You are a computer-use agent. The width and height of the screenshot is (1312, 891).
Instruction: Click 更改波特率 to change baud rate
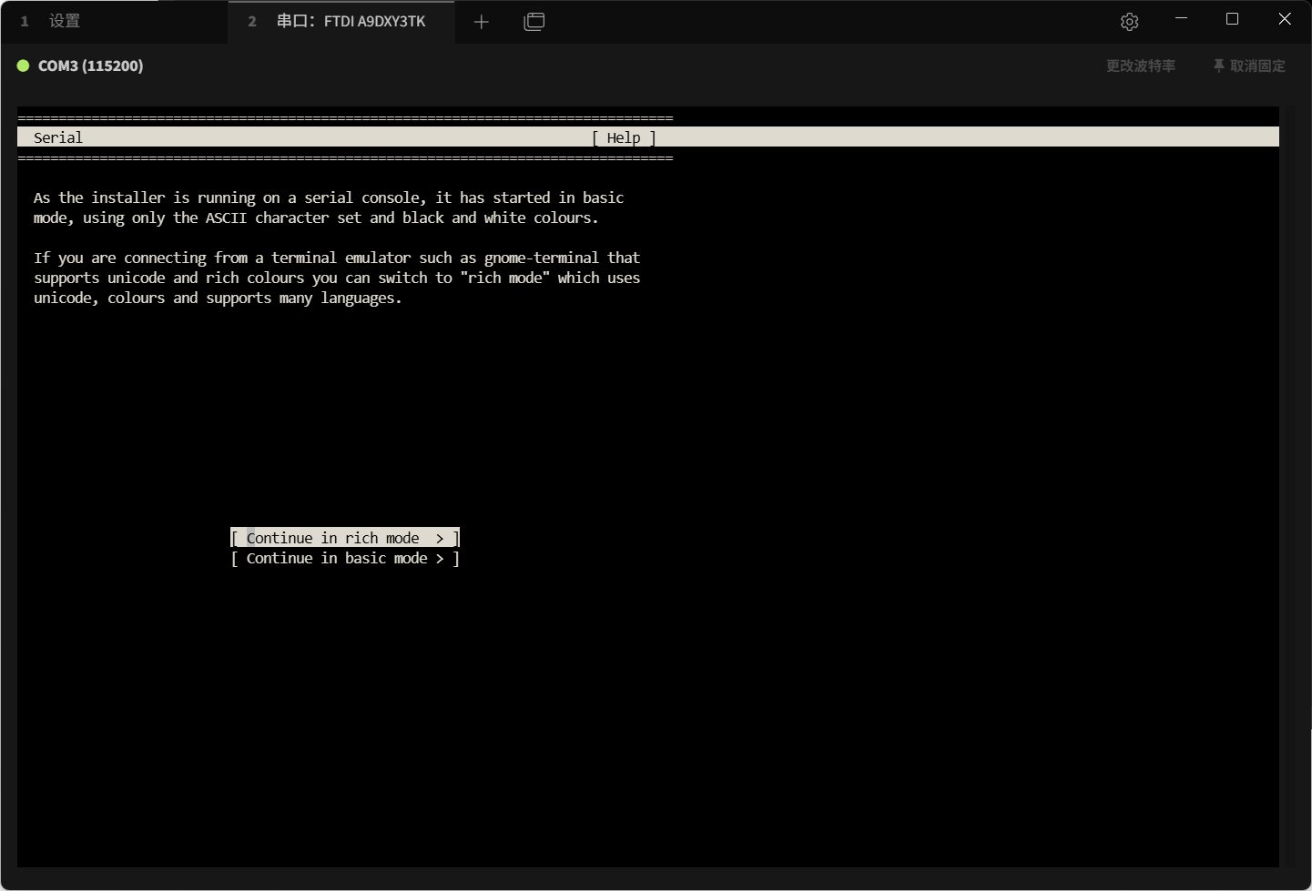(1140, 66)
